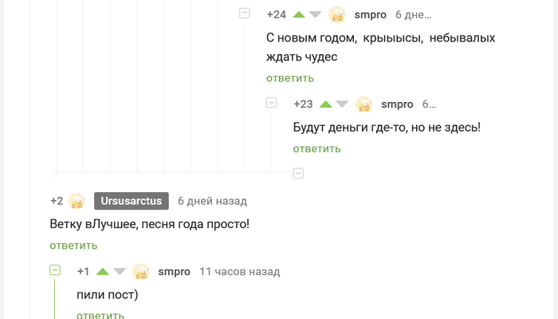This screenshot has height=319, width=558.
Task: Open smpro avatar on the +24 comment
Action: [337, 14]
